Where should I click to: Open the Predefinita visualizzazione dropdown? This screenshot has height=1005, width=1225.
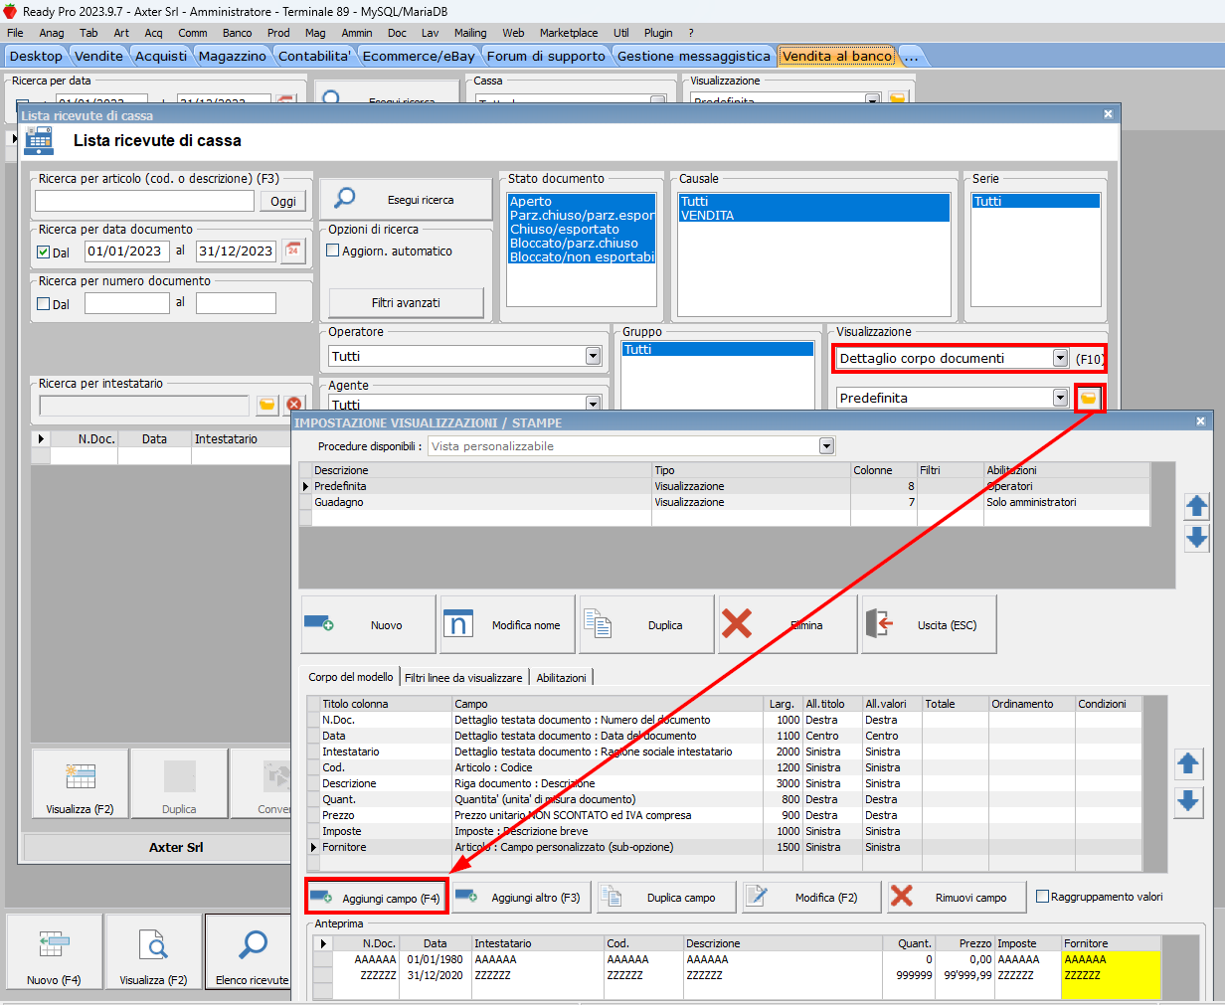tap(1060, 398)
